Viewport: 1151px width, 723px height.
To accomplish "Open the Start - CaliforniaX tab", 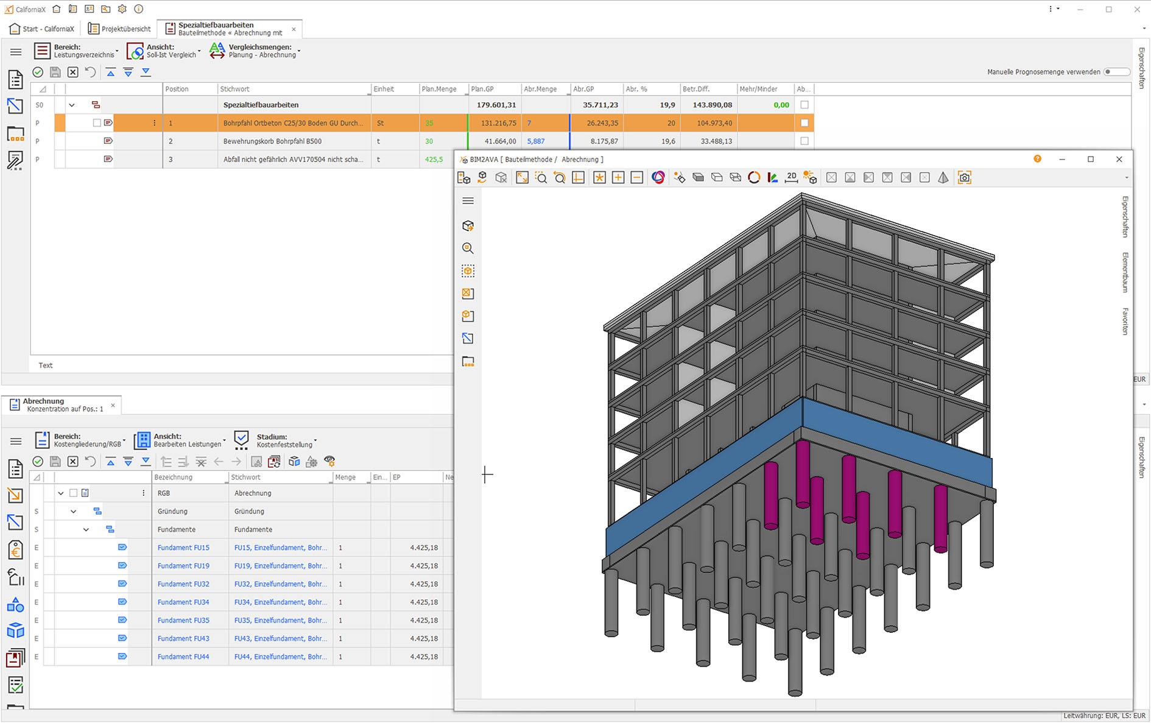I will tap(42, 29).
